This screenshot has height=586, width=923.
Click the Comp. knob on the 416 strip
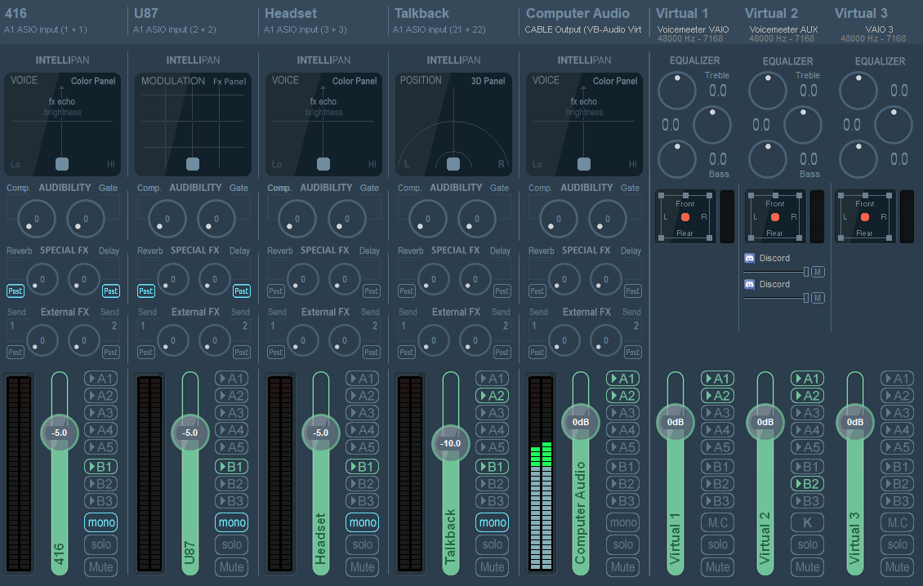pyautogui.click(x=36, y=219)
